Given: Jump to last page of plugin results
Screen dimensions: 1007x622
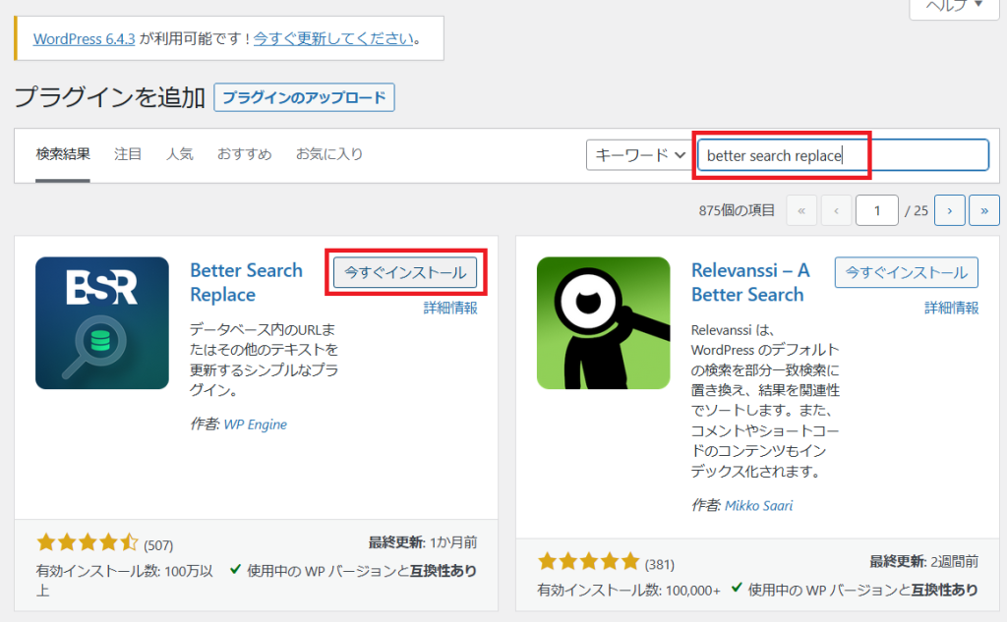Looking at the screenshot, I should [983, 210].
